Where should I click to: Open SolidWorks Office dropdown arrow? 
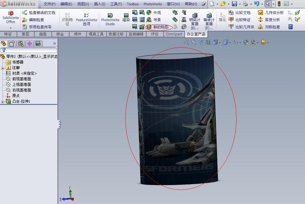point(11,28)
